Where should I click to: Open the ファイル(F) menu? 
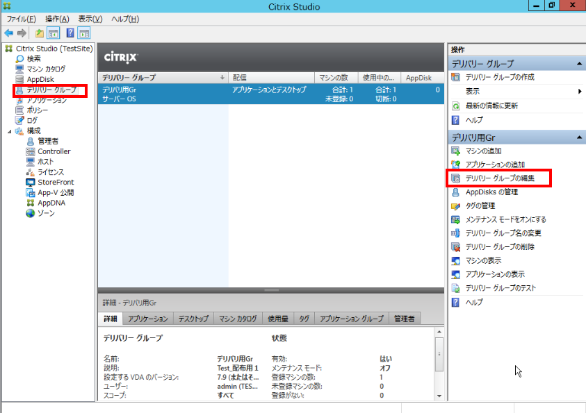[22, 19]
